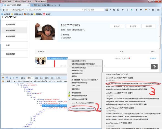This screenshot has height=129, width=162.
Task: Open the 爱淘宝 bookmark
Action: (x=47, y=14)
